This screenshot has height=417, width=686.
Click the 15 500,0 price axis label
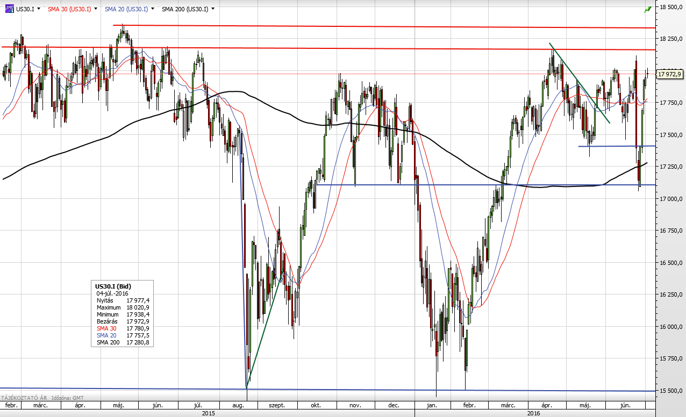click(x=671, y=391)
